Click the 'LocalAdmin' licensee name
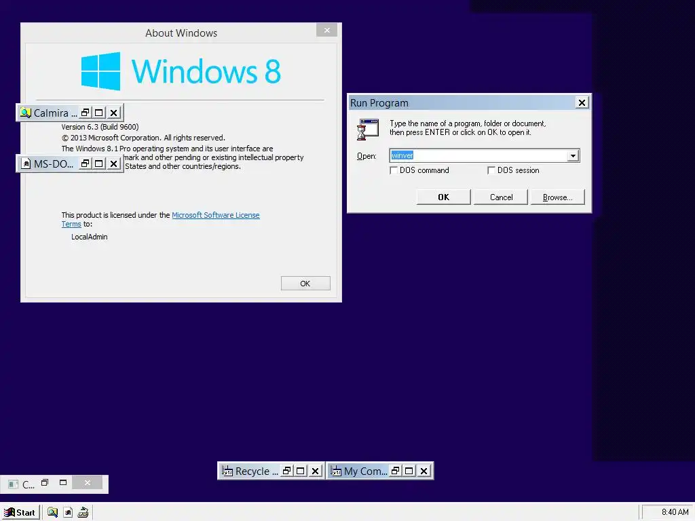The height and width of the screenshot is (521, 695). tap(89, 237)
